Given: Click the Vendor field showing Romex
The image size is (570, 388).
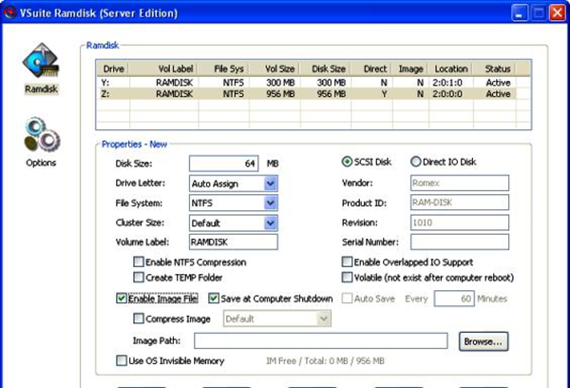Looking at the screenshot, I should pos(460,183).
